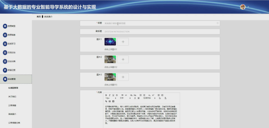Insert a hyperlink via the link icon
269x128 pixels.
(x=106, y=101)
